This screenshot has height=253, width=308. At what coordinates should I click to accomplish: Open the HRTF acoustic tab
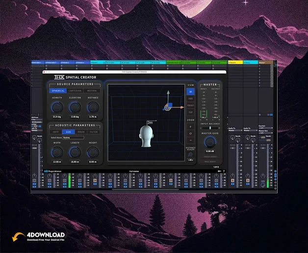point(56,132)
